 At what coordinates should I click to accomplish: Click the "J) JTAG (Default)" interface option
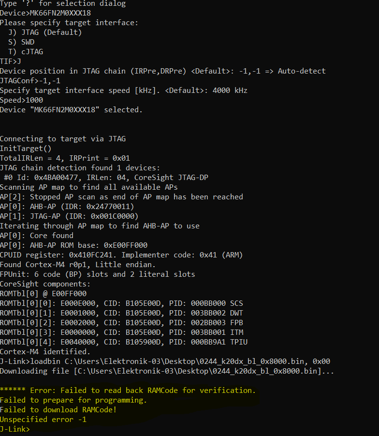[45, 32]
